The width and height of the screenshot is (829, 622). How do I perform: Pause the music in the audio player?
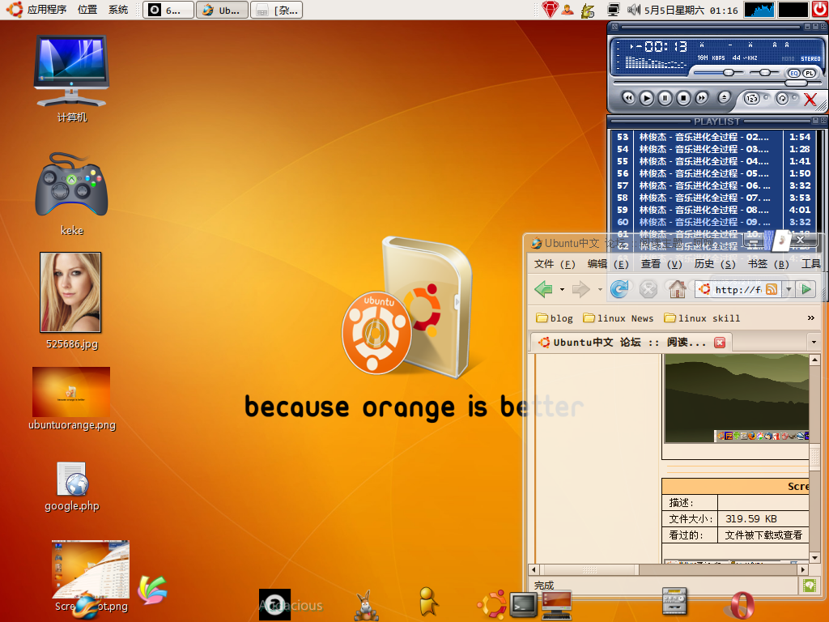(665, 98)
